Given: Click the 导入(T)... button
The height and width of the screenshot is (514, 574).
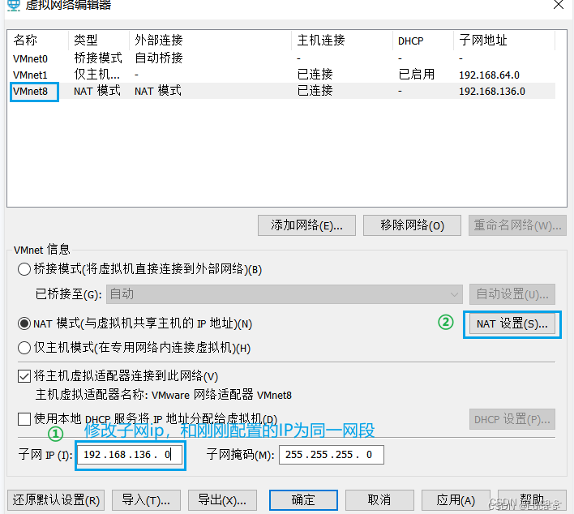Looking at the screenshot, I should pos(146,500).
